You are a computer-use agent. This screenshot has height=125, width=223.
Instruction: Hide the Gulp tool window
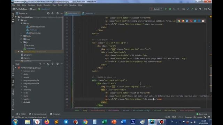click(61, 64)
